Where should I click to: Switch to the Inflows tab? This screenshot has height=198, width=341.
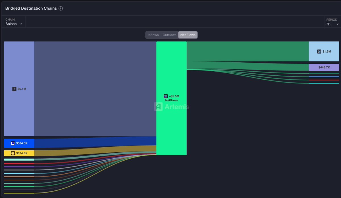click(x=153, y=35)
